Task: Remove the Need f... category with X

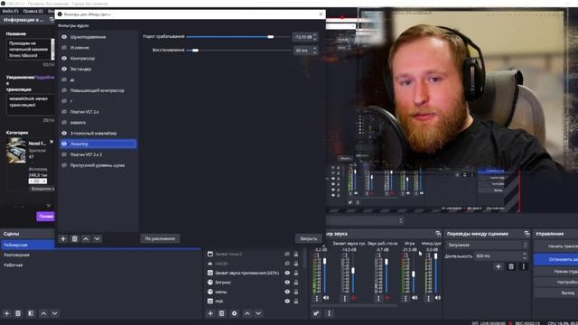Action: click(x=51, y=142)
